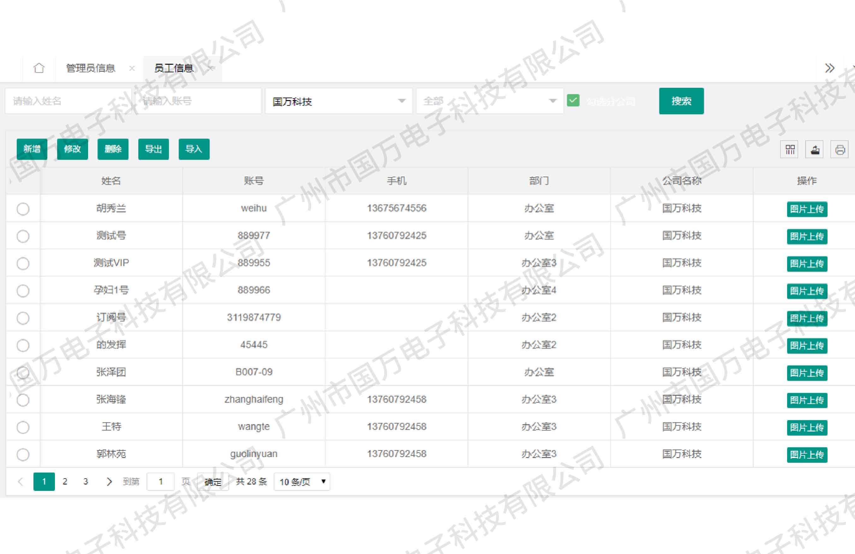This screenshot has width=855, height=554.
Task: Click the double-arrow tab scroll icon
Action: (829, 68)
